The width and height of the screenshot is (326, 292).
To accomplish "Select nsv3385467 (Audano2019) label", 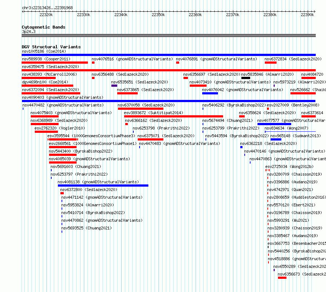I will click(x=293, y=236).
